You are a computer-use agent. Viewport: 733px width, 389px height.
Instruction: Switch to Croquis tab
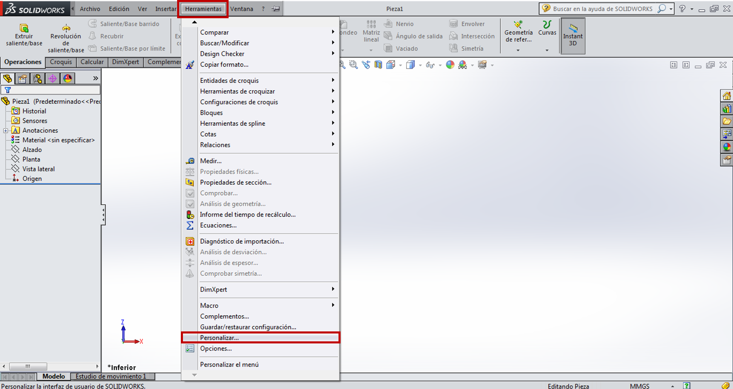pos(61,62)
